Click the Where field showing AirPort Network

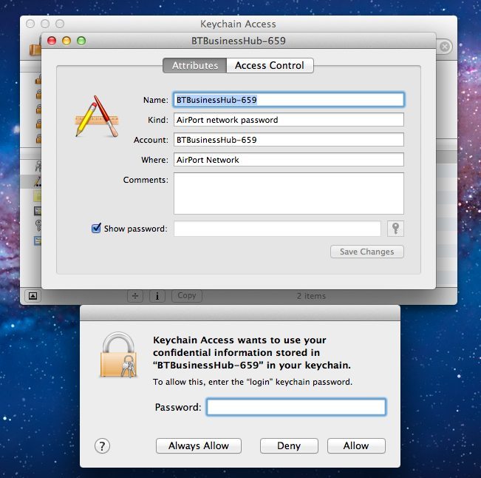[289, 160]
